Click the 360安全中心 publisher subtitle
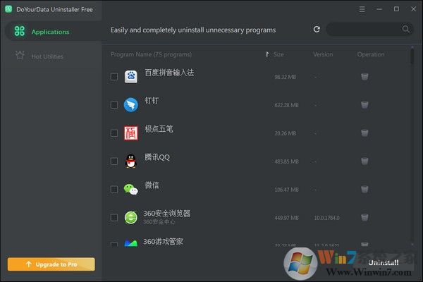Screen dimensions: 423x282 159,222
